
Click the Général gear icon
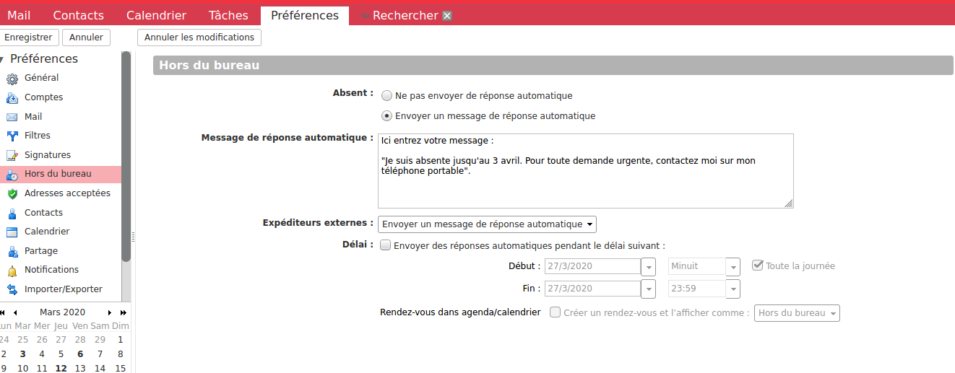click(12, 78)
